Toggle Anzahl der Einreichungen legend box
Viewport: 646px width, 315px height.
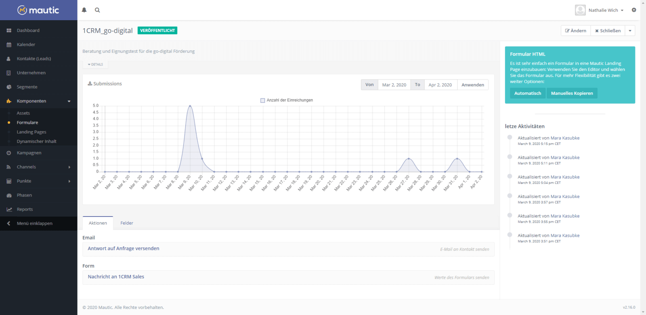[262, 100]
